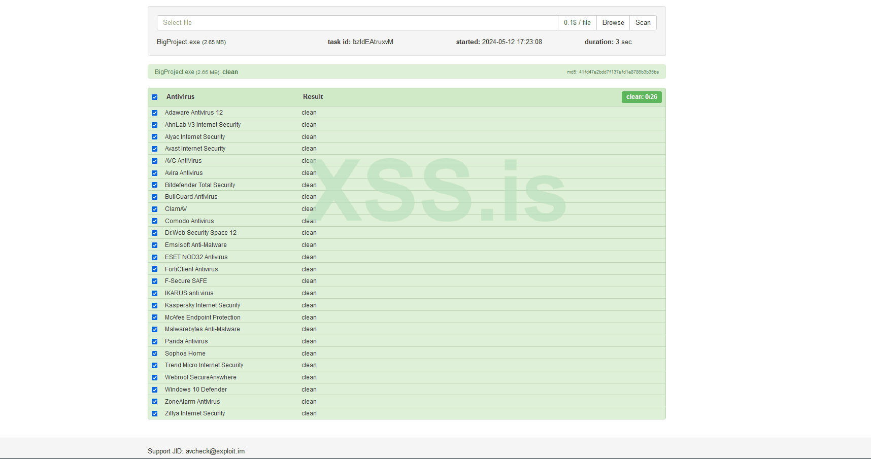Uncheck the Alyac Internet Security checkbox
The height and width of the screenshot is (459, 871).
pos(155,137)
